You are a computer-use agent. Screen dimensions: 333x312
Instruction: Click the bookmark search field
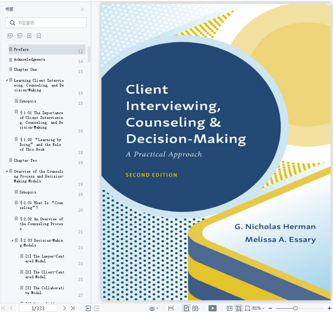point(46,23)
